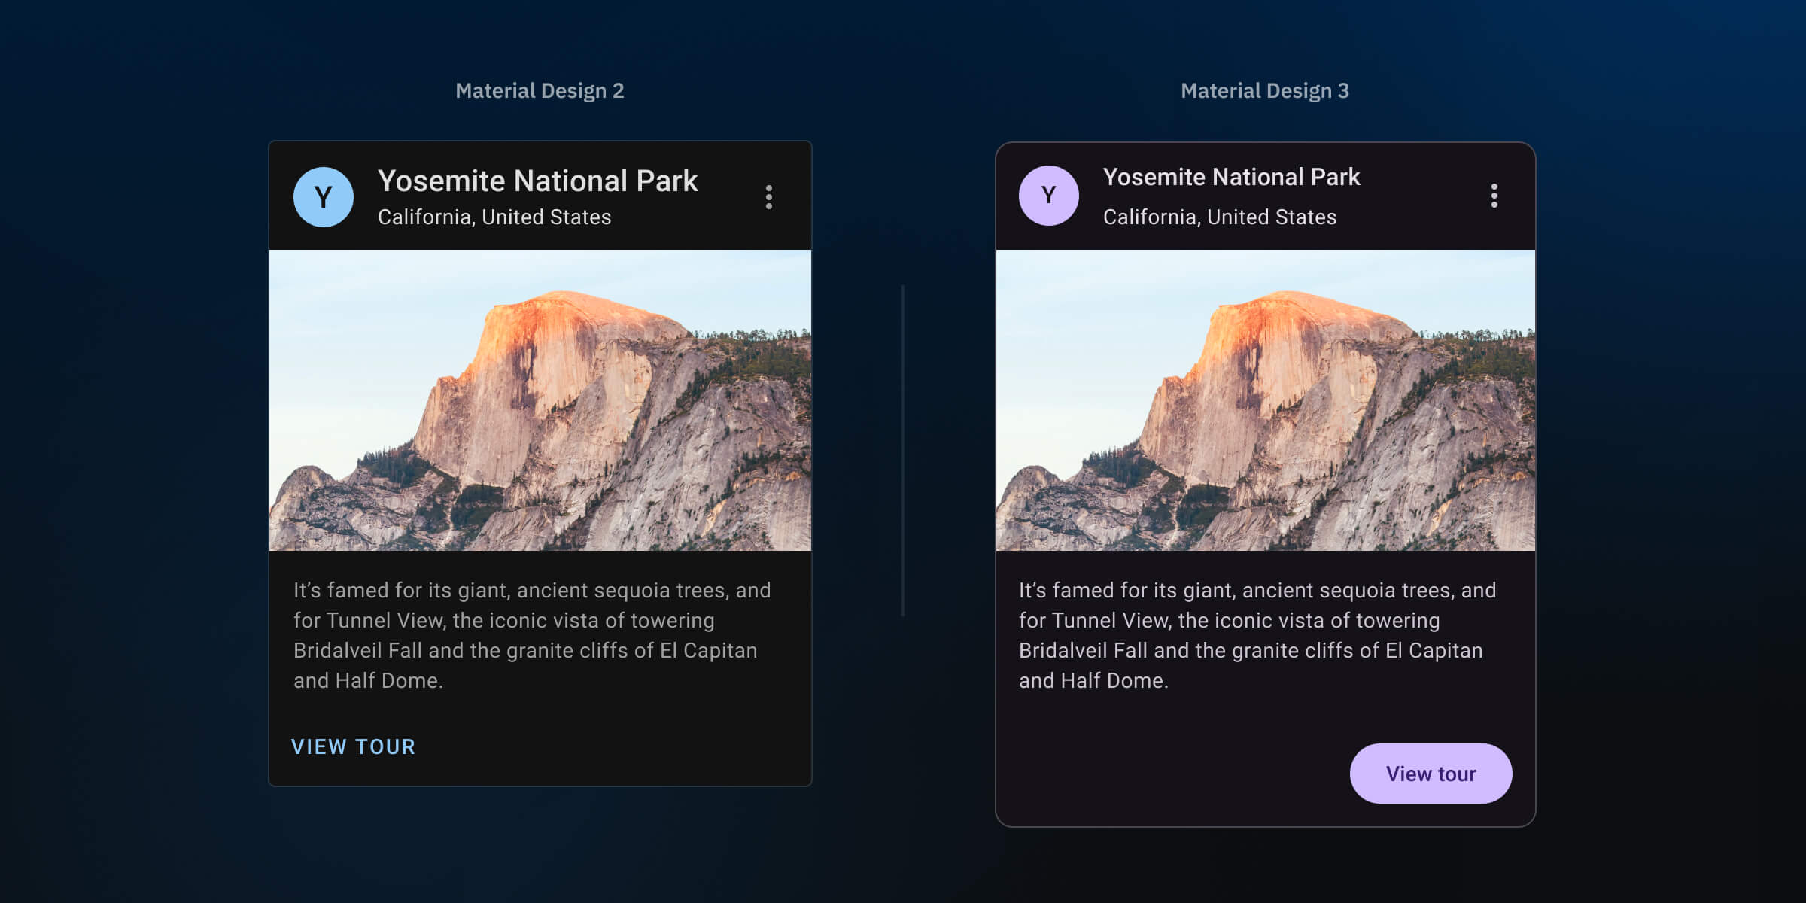
Task: Click the divider line between the two cards
Action: [903, 451]
